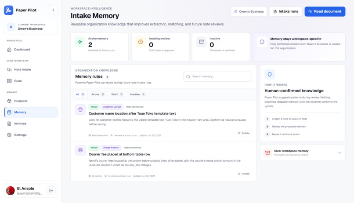Open Settings in the sidebar

pos(31,135)
